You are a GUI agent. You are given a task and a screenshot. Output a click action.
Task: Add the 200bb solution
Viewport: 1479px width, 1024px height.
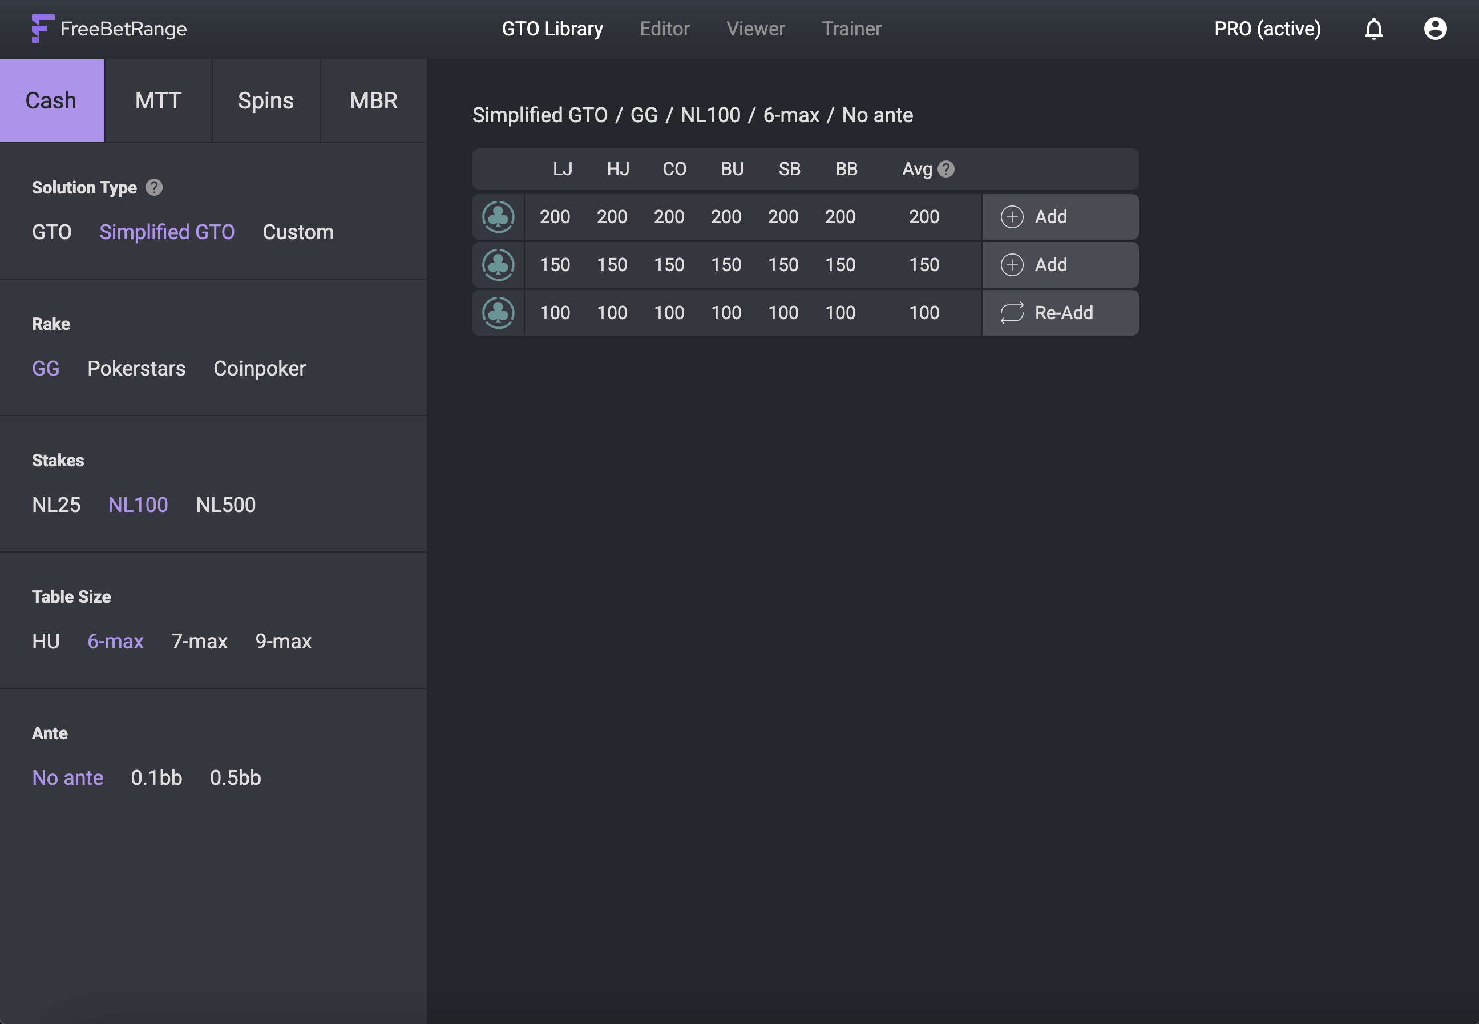pyautogui.click(x=1060, y=217)
